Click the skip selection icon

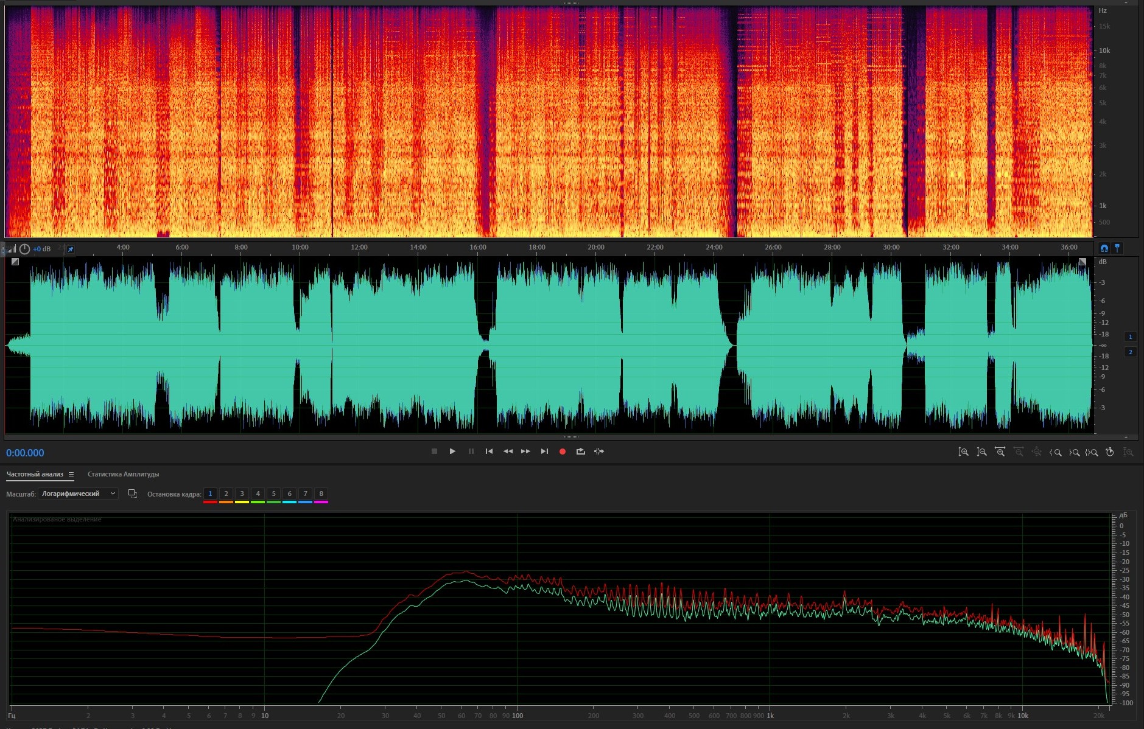pos(599,452)
